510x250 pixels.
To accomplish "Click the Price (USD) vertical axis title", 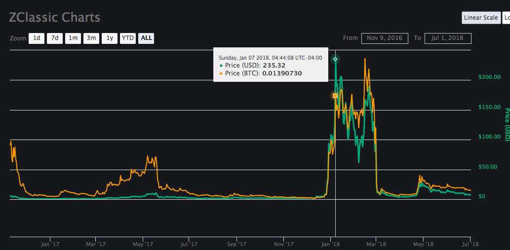I will pos(507,124).
